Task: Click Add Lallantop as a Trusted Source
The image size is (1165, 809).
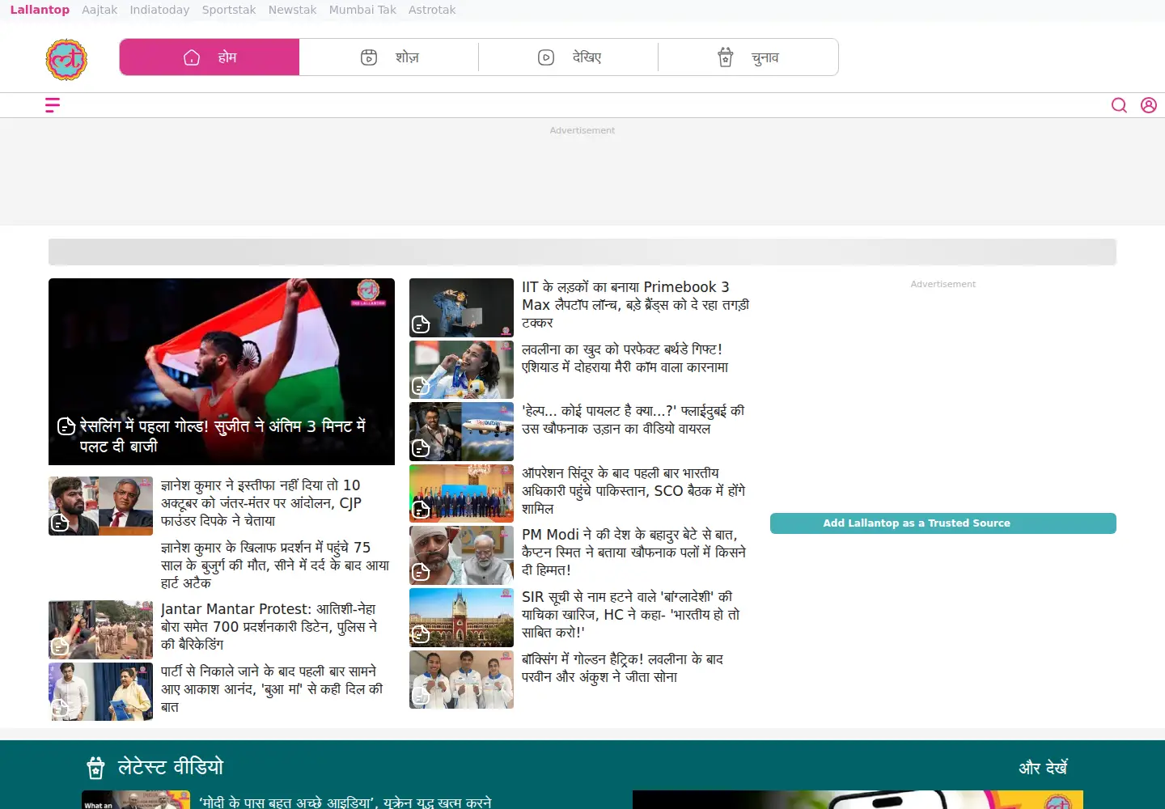Action: coord(943,523)
